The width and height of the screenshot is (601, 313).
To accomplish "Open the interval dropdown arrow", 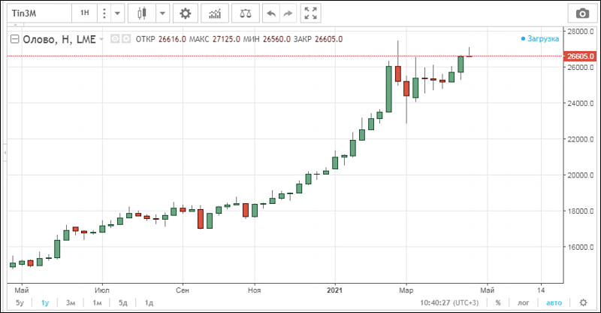I will [x=117, y=14].
